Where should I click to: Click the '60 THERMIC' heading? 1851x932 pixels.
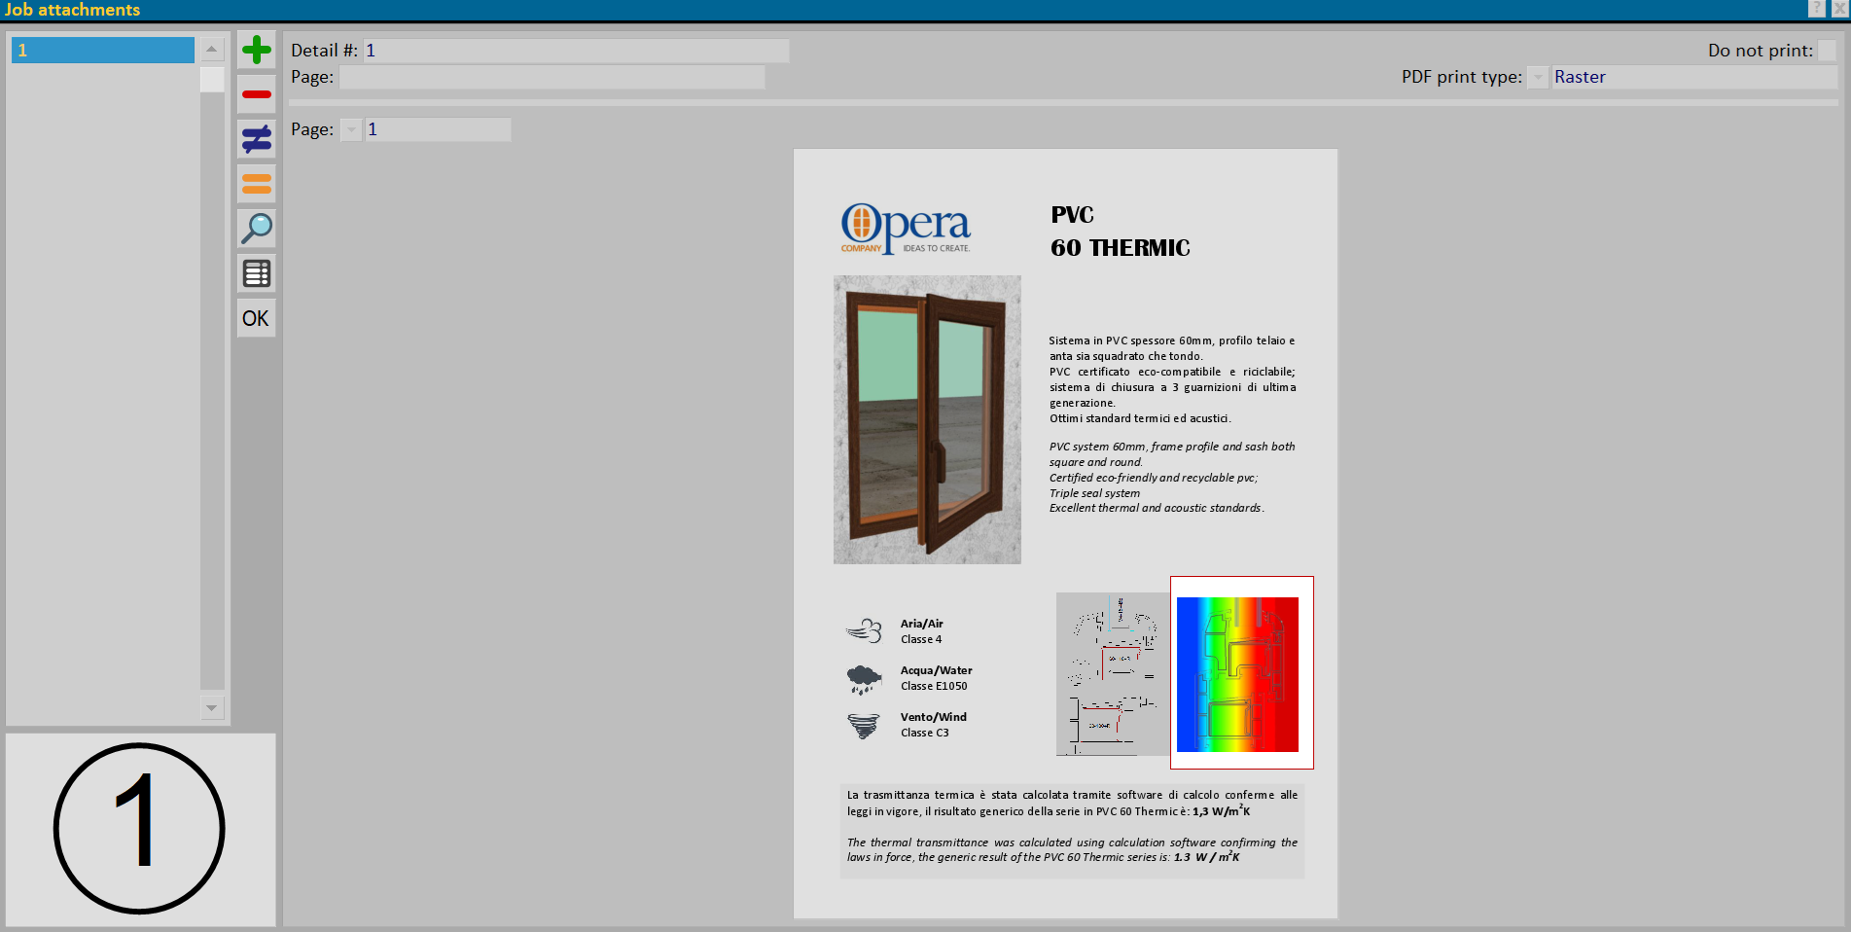1121,248
